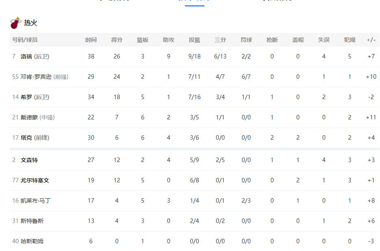Click player name 希罗
The width and height of the screenshot is (380, 251).
coord(26,97)
